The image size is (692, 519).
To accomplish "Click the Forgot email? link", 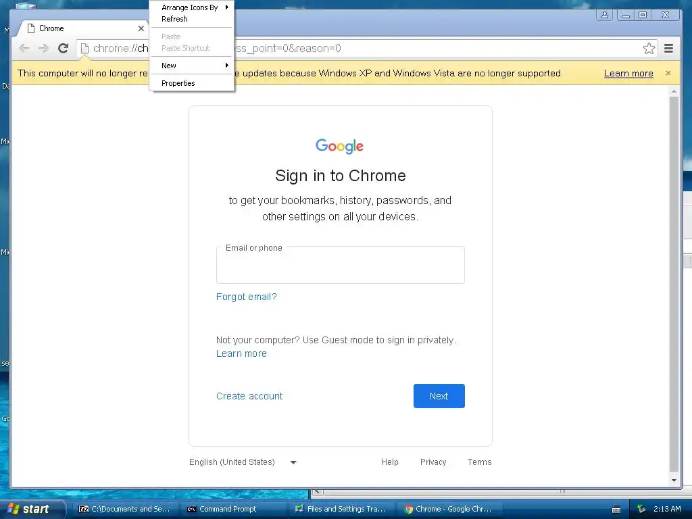I will pos(246,297).
